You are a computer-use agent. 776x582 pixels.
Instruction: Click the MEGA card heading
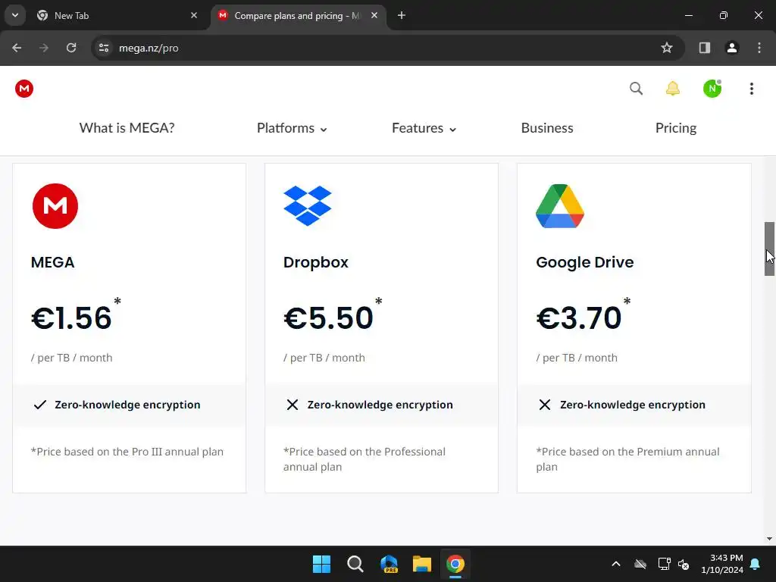click(x=52, y=261)
